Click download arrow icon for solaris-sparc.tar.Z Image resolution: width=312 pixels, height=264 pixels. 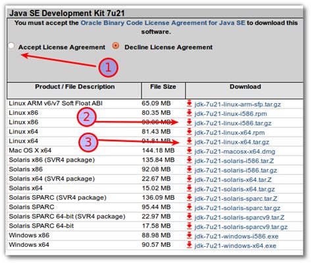(x=189, y=198)
